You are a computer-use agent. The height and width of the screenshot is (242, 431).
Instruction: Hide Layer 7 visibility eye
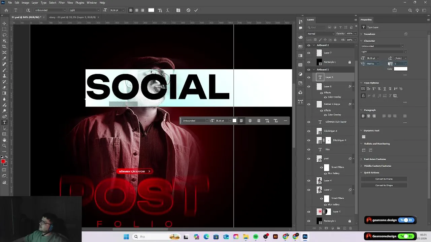pyautogui.click(x=309, y=53)
